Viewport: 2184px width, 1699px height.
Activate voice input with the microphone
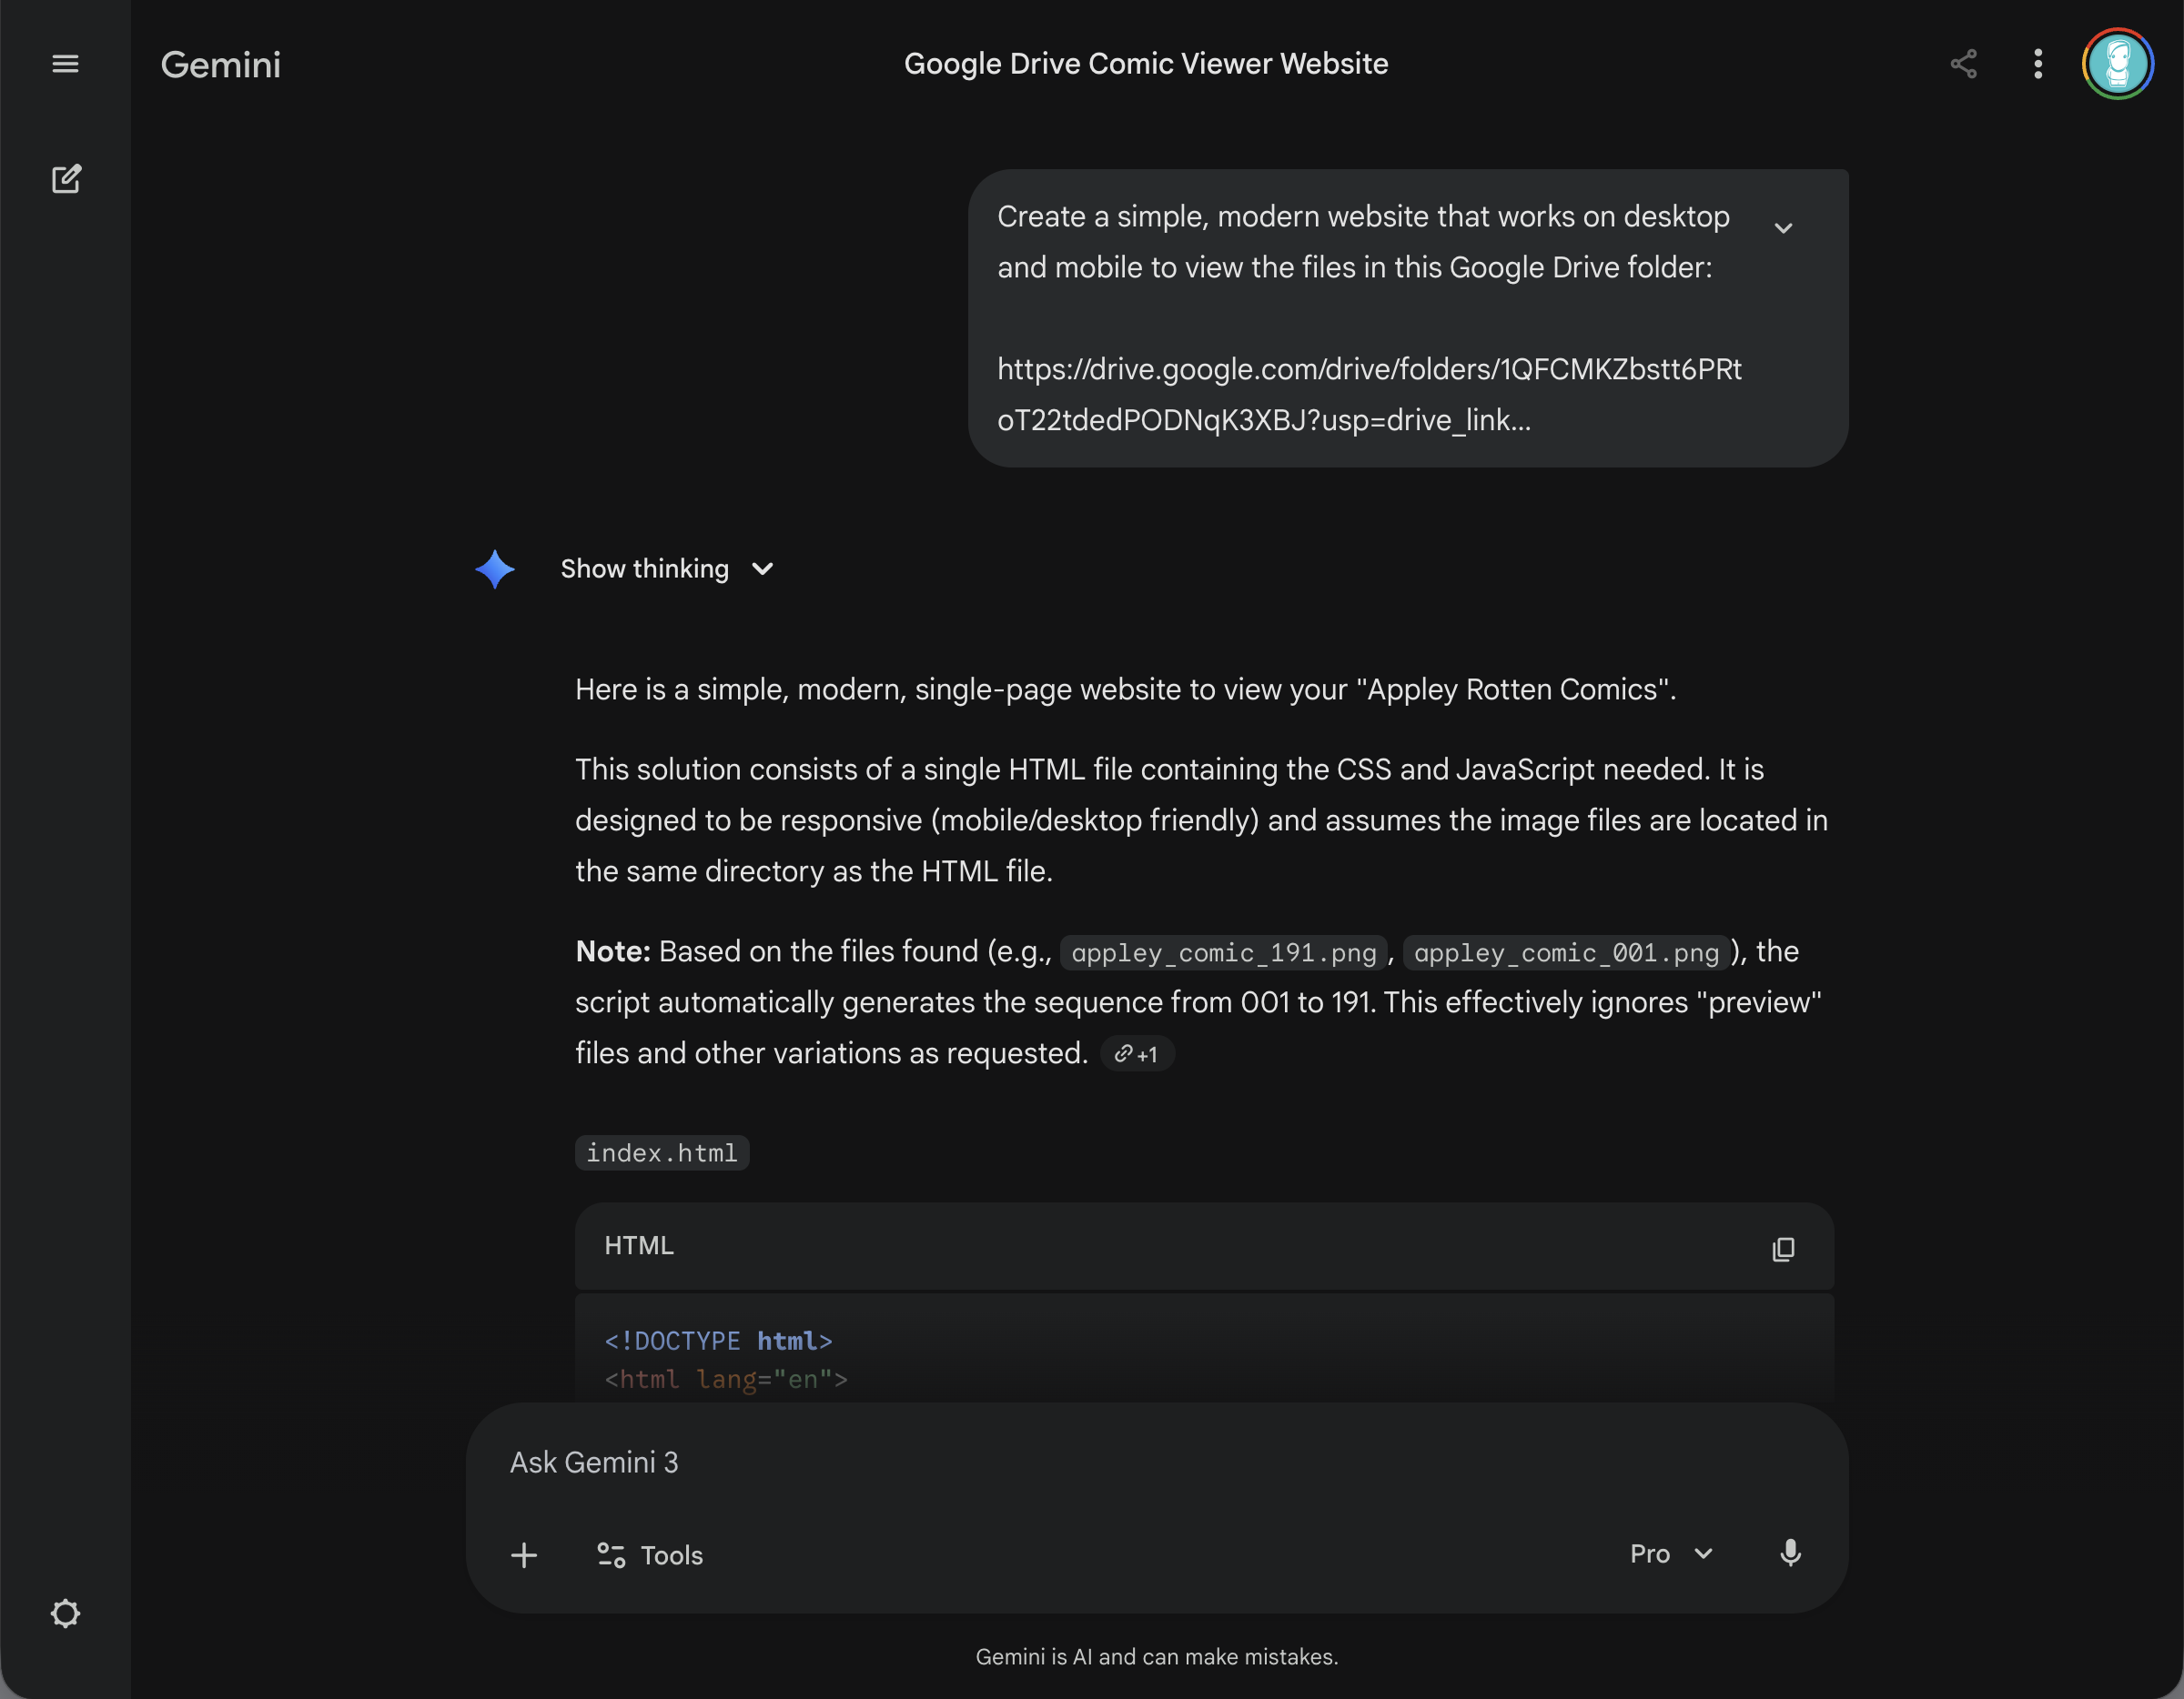[1789, 1554]
